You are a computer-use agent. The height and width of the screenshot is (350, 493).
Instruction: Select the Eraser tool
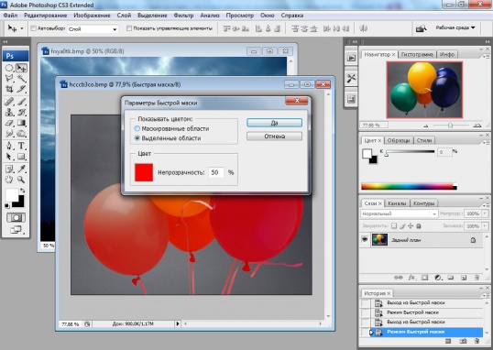point(9,123)
